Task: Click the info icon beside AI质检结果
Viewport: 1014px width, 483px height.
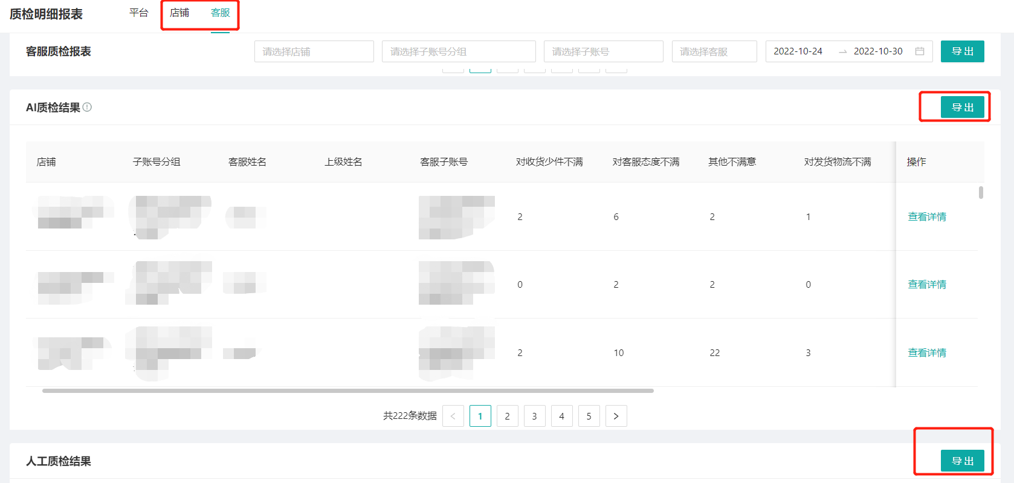Action: pyautogui.click(x=87, y=107)
